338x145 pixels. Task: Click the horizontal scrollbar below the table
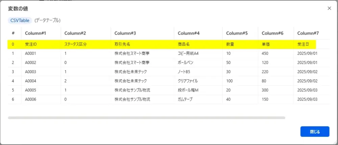click(x=146, y=118)
